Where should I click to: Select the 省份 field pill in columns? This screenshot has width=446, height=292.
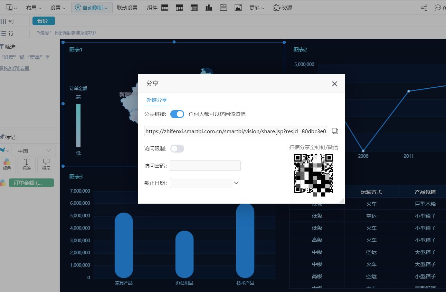pos(44,21)
